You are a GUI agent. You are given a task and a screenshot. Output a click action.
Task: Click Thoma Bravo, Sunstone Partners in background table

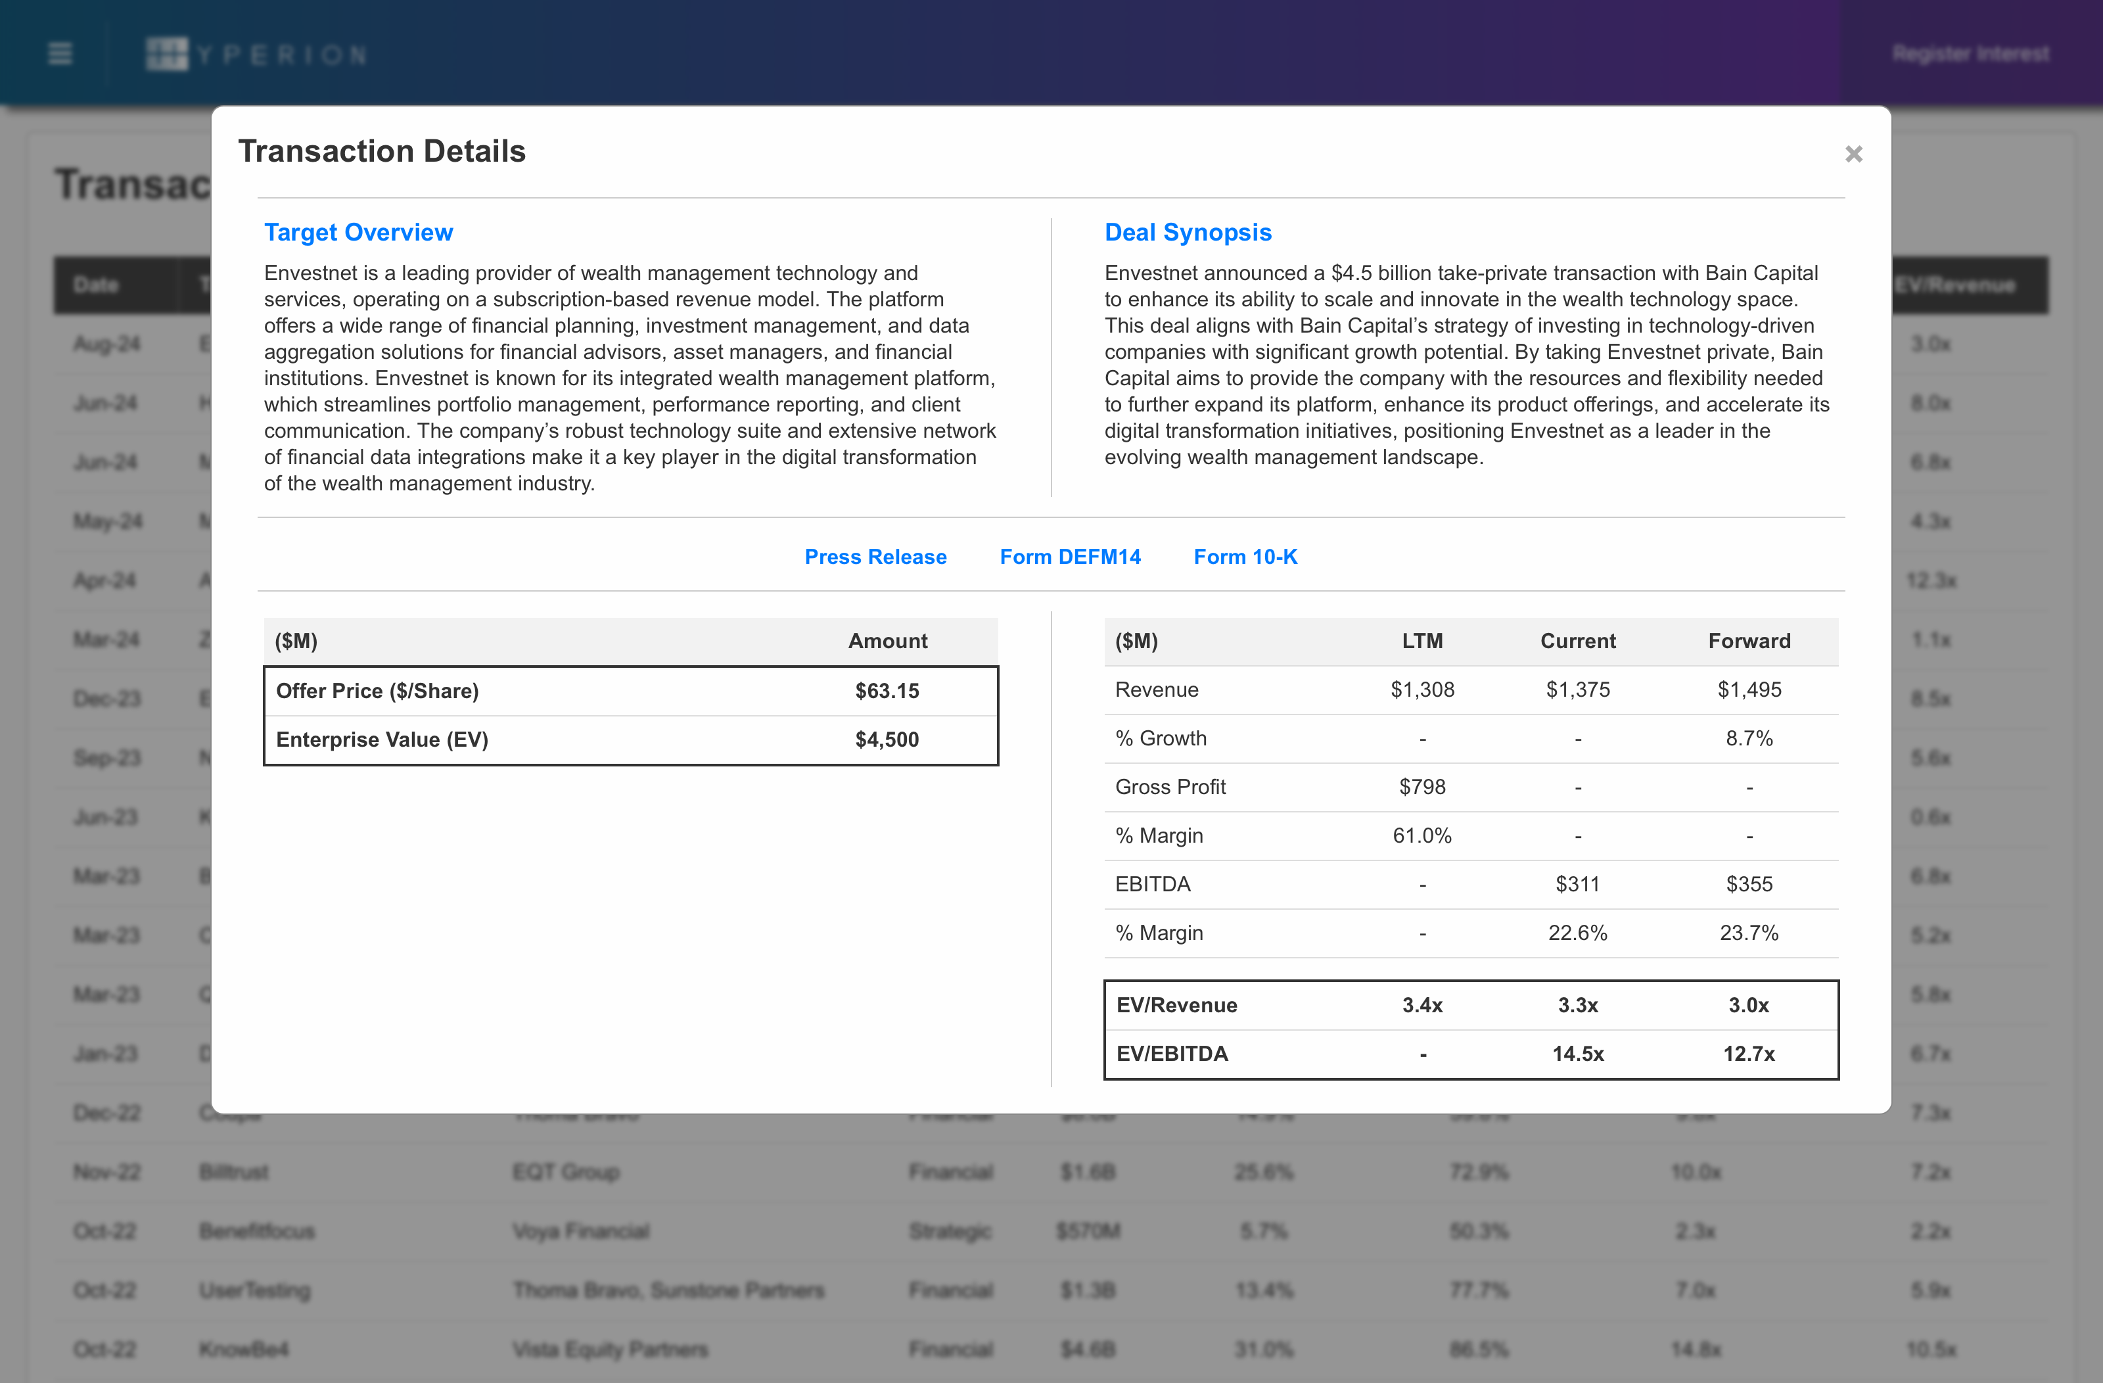668,1291
